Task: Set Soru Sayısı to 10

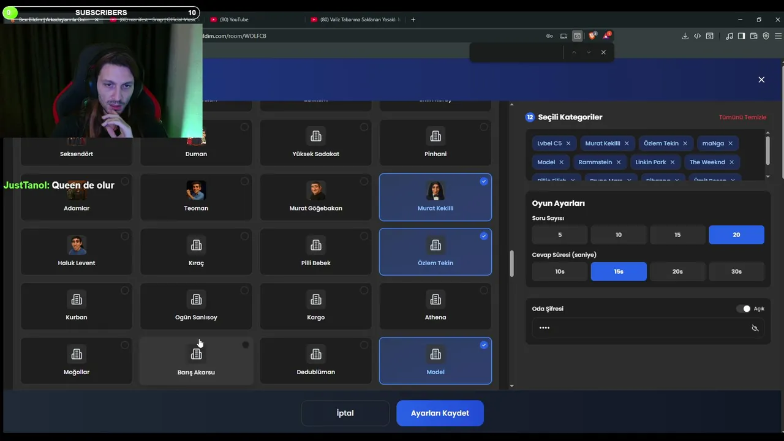Action: pyautogui.click(x=619, y=235)
